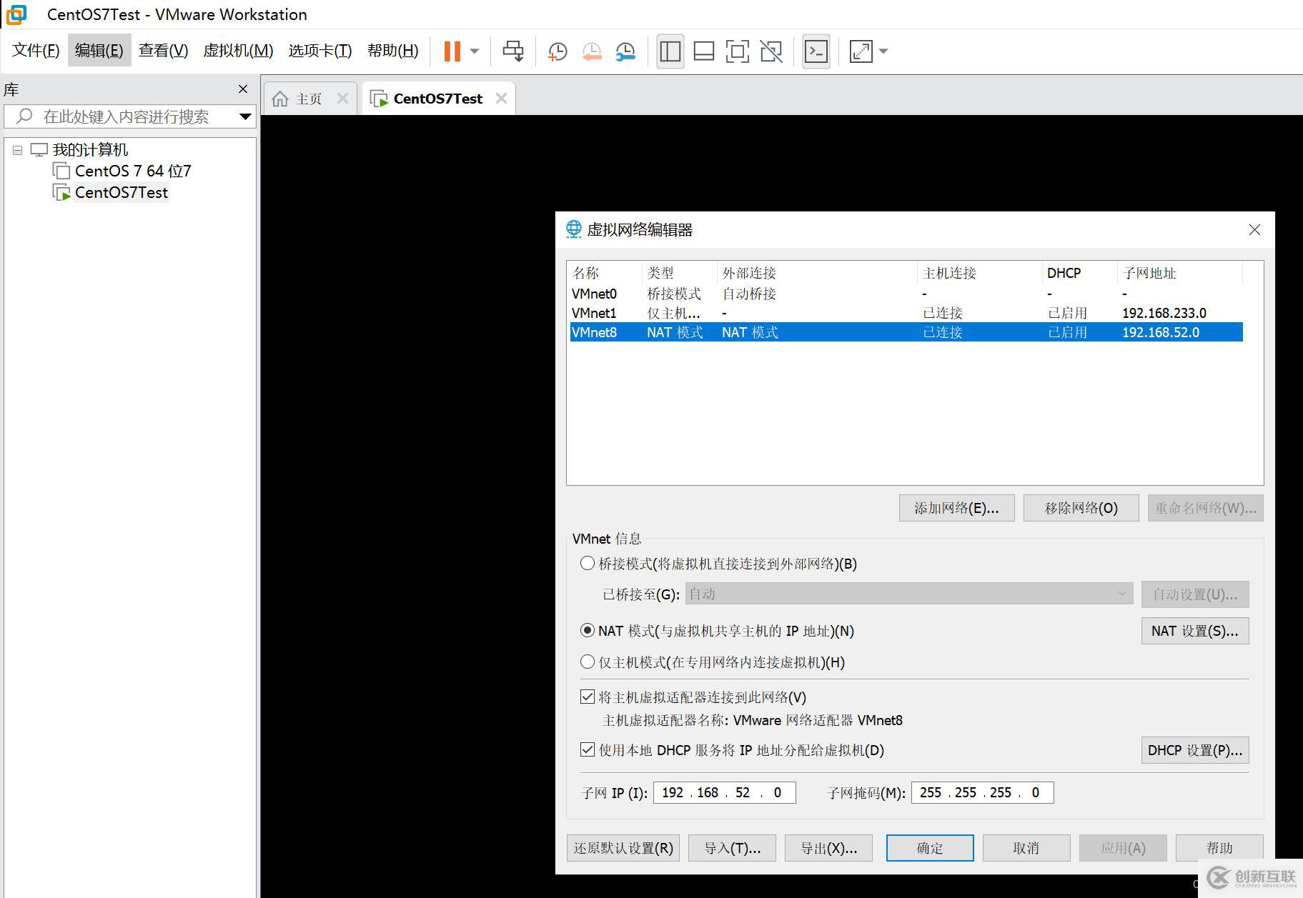The width and height of the screenshot is (1303, 898).
Task: Open the 已桥接至 dropdown
Action: [x=909, y=594]
